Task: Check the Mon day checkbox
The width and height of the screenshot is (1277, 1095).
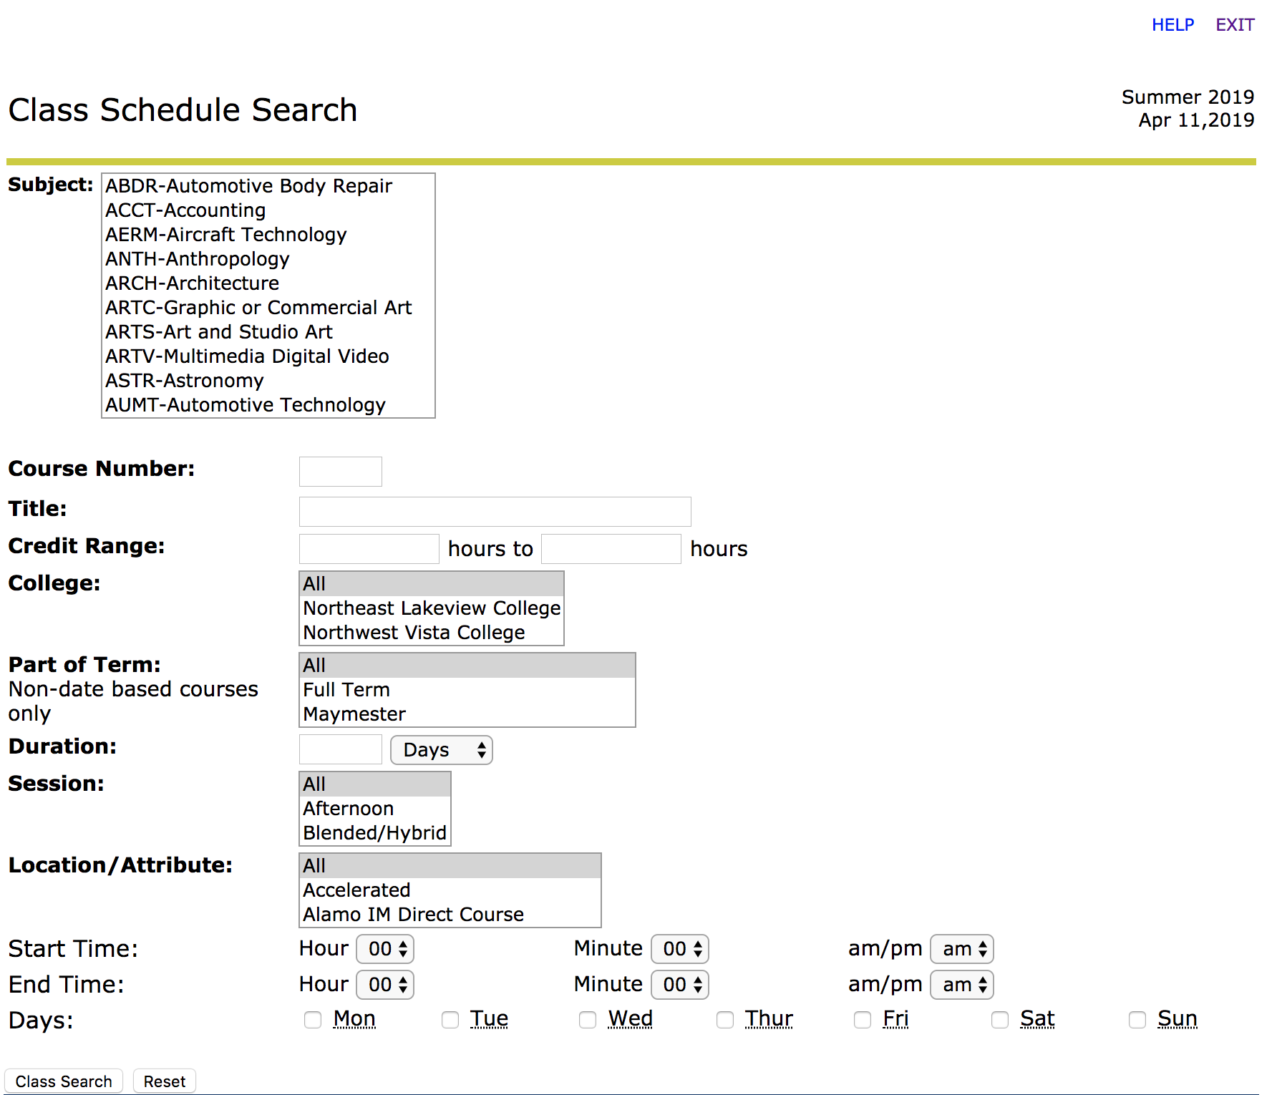Action: coord(313,1020)
